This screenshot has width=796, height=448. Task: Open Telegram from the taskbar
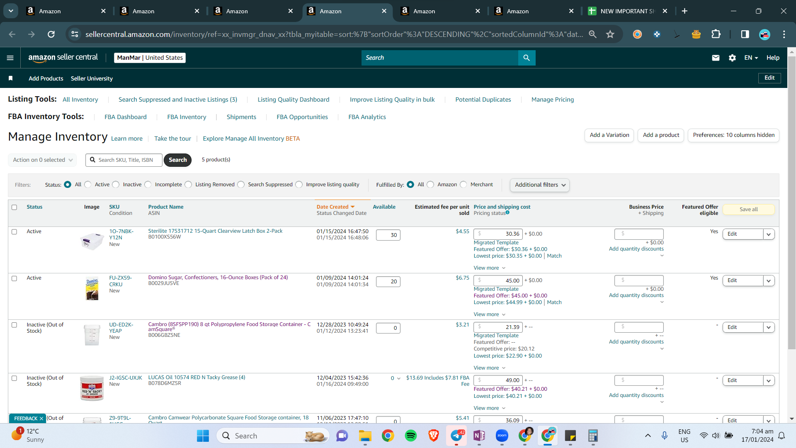click(456, 436)
